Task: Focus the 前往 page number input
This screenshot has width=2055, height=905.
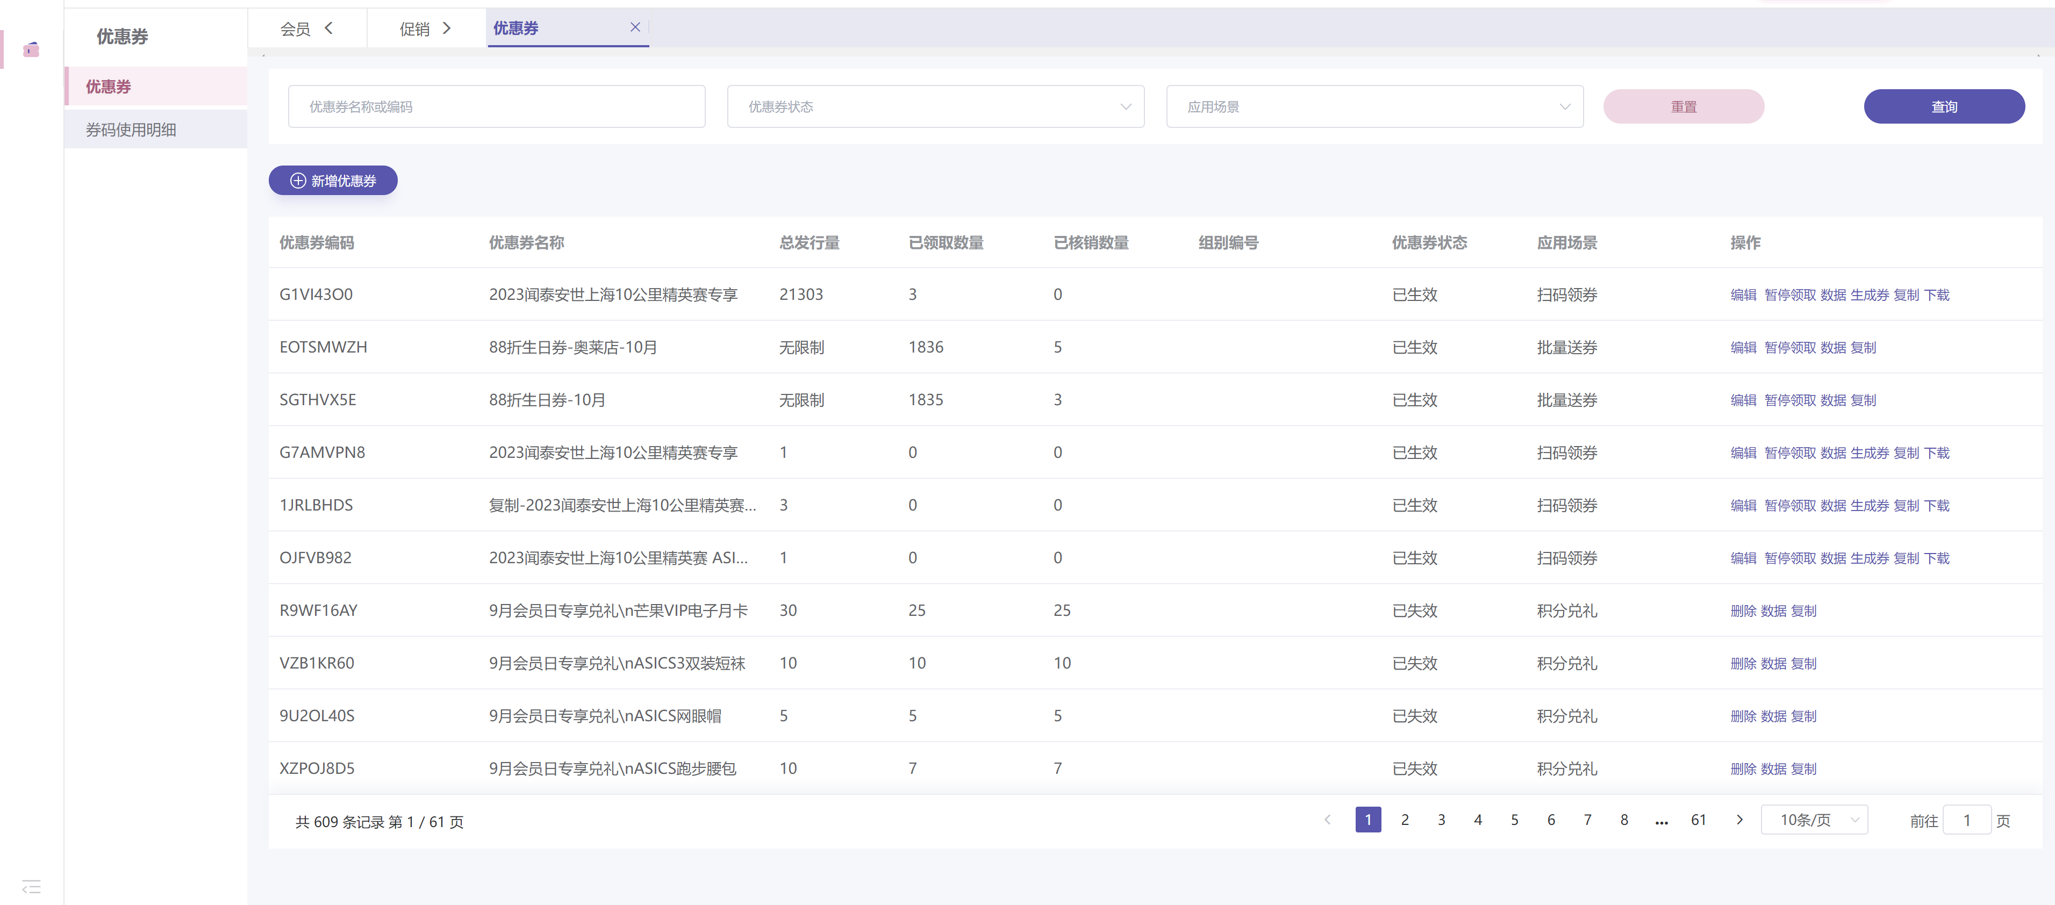Action: point(1966,820)
